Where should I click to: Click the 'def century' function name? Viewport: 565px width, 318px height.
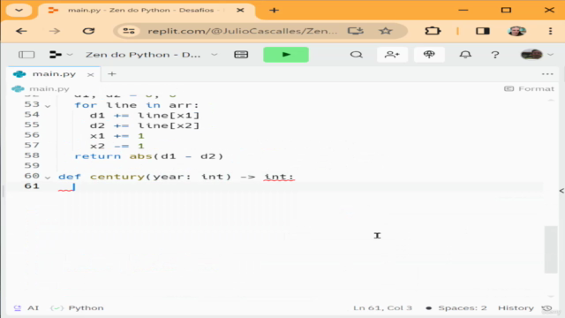[x=117, y=177]
